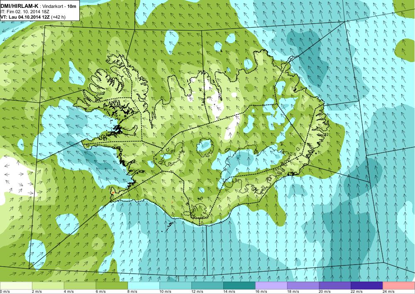Viewport: 415px width, 294px height.
Task: Click the "6 m/s" legend label
Action: pos(100,292)
